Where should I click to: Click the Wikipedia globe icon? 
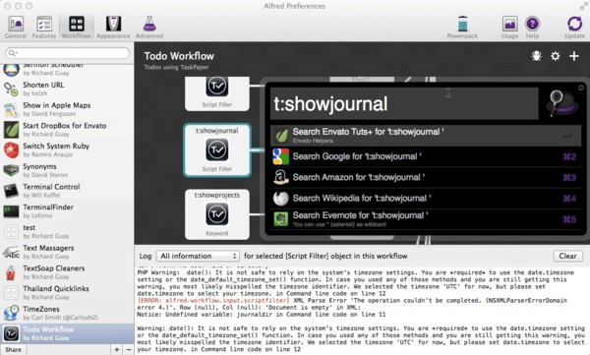[280, 199]
